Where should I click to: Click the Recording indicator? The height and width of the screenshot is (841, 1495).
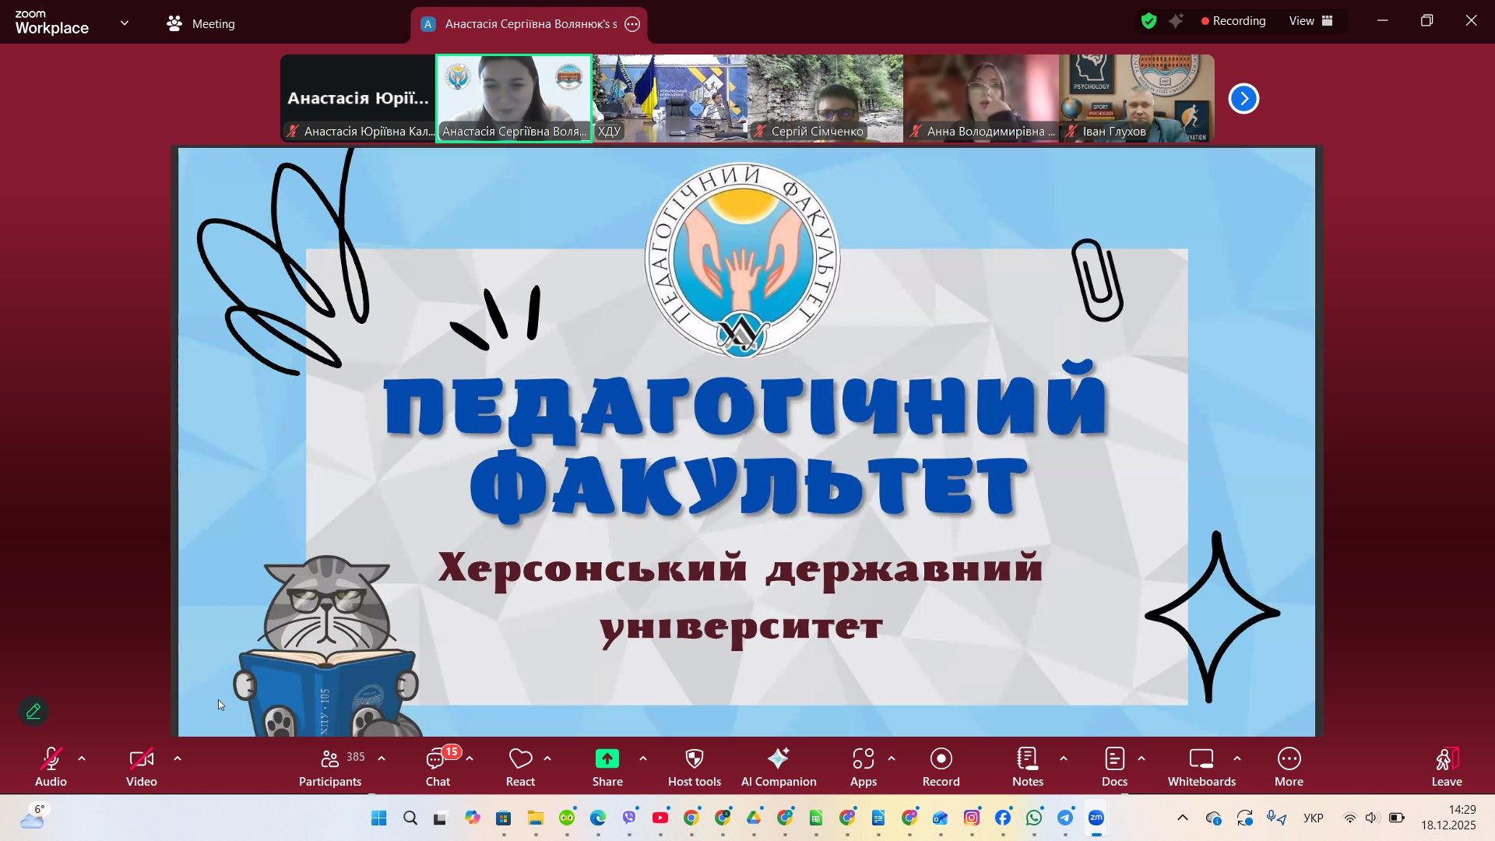(1233, 21)
